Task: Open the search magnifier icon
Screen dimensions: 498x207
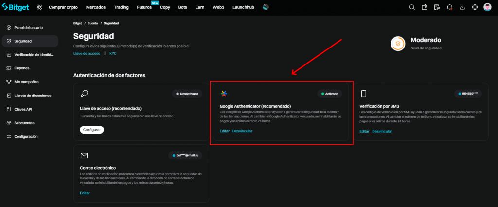Action: pyautogui.click(x=412, y=7)
